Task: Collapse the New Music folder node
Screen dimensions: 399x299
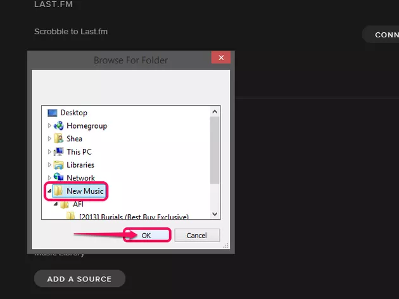Action: 49,191
